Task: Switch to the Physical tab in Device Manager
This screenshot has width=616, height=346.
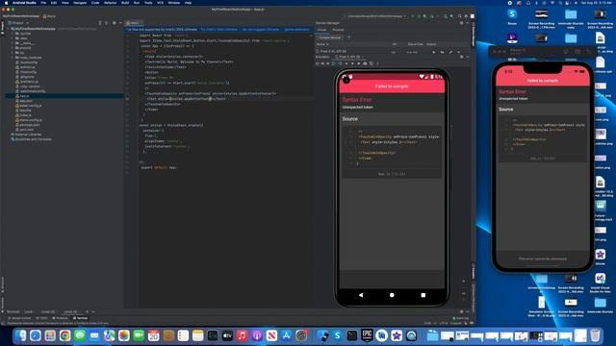Action: [x=338, y=30]
